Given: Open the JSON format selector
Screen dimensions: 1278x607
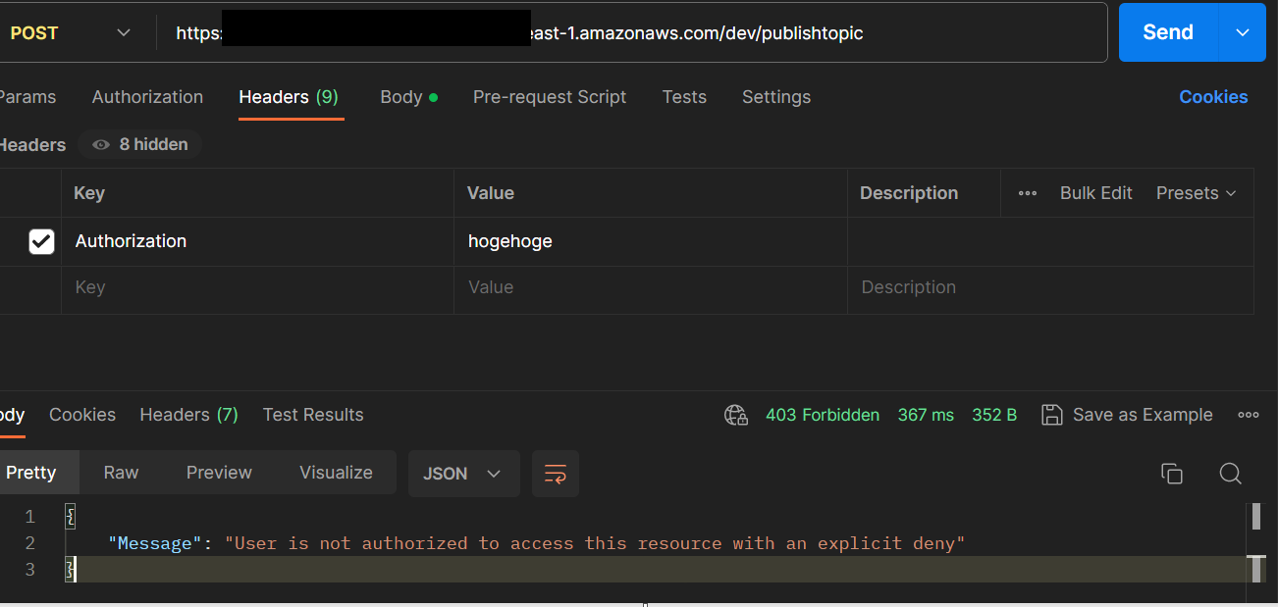Looking at the screenshot, I should [x=463, y=474].
